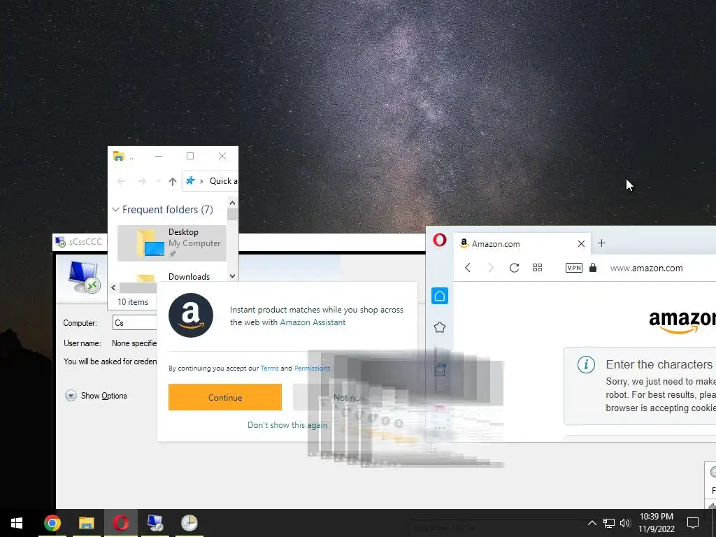
Task: Collapse the Frequent folders section
Action: 115,210
